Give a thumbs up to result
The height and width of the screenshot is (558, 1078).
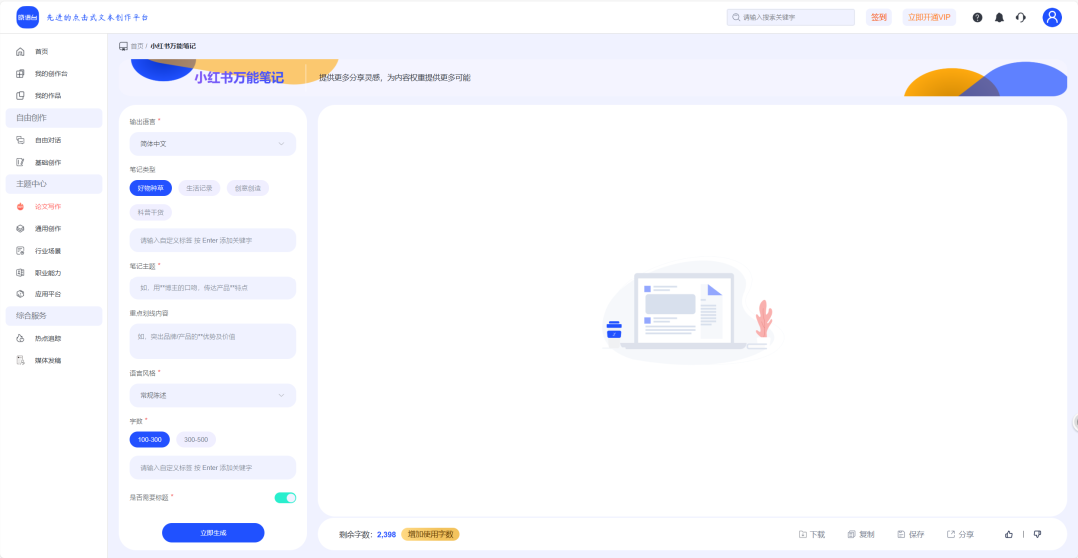(x=1008, y=534)
